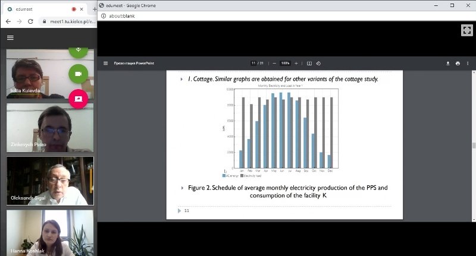Zoom out the PDF with minus icon
476x256 pixels.
click(x=274, y=64)
